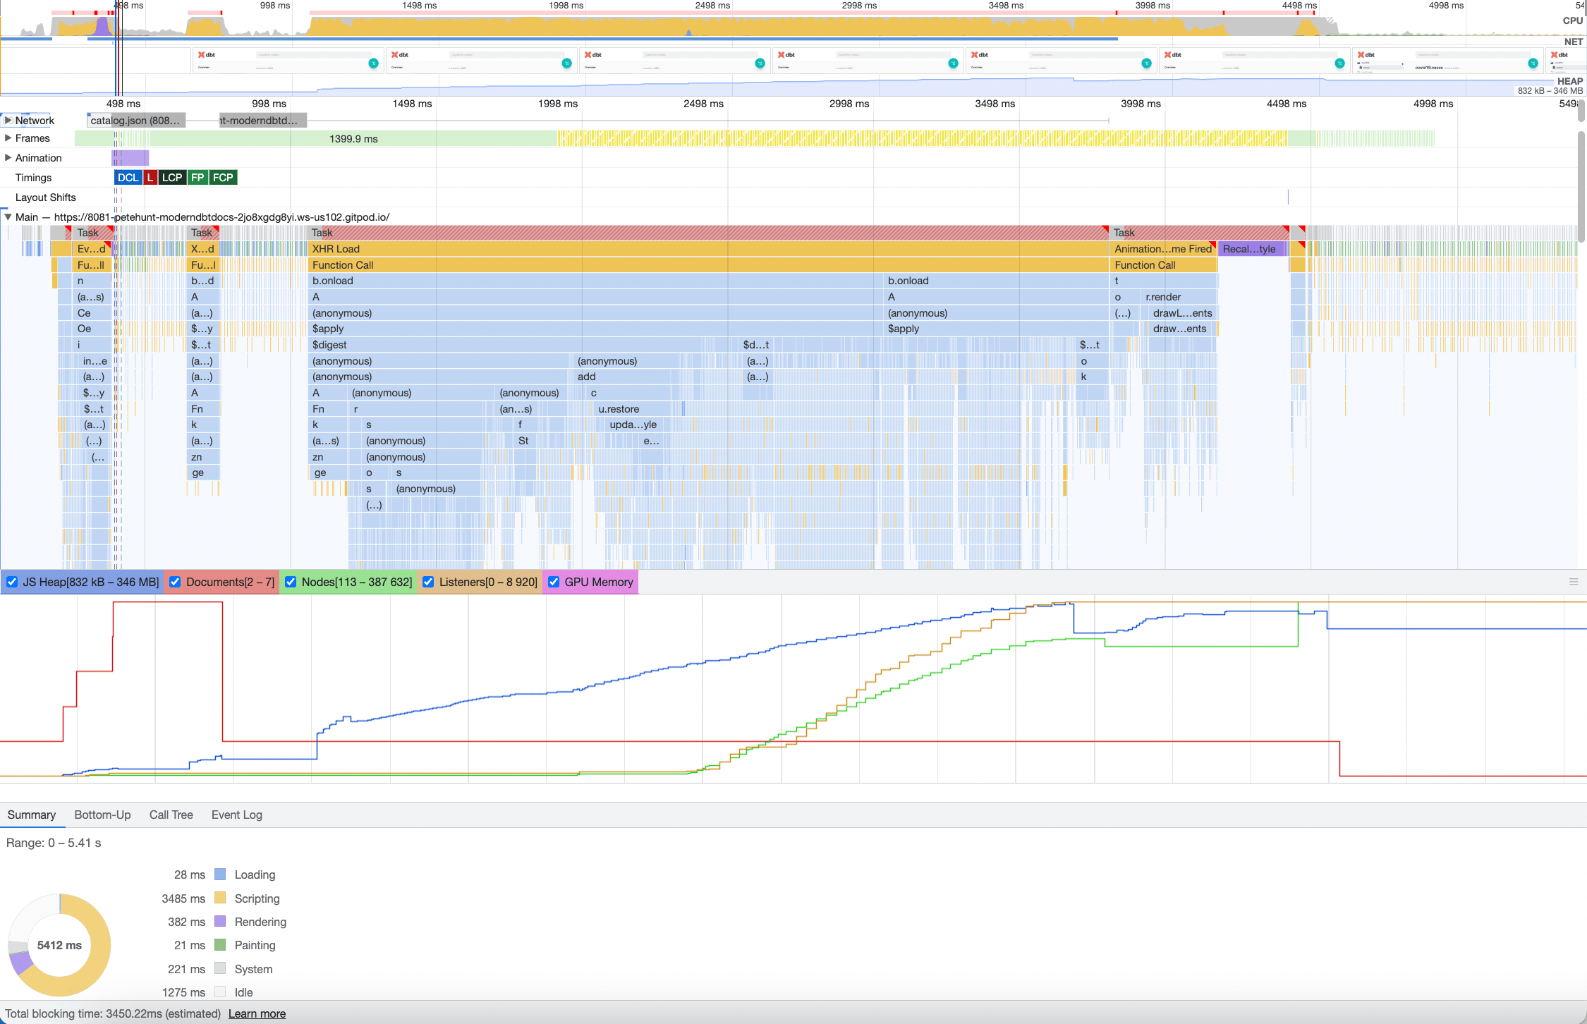Click the layout shift marker
The width and height of the screenshot is (1587, 1024).
pos(1288,197)
